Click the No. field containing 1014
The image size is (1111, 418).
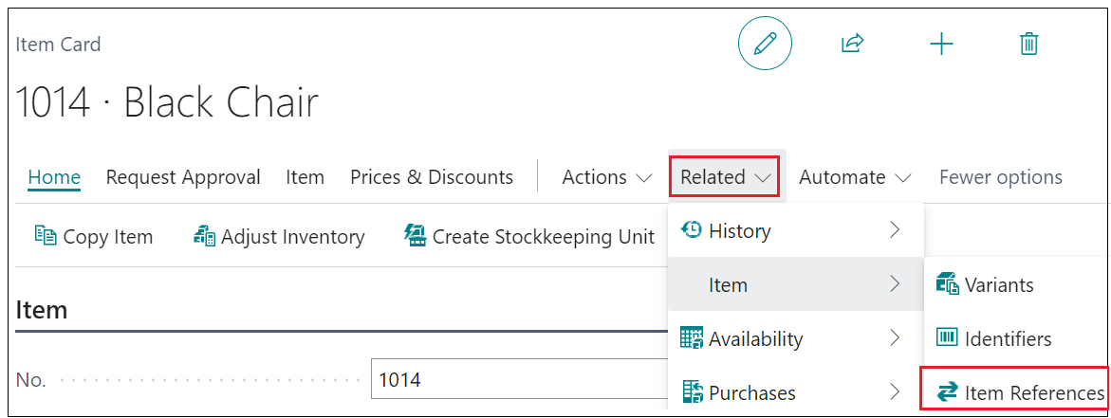519,380
